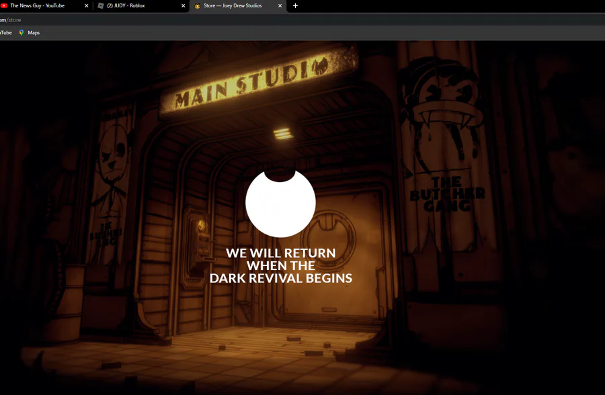
Task: Switch to (2) JUDY - Roblox tab
Action: coord(141,6)
